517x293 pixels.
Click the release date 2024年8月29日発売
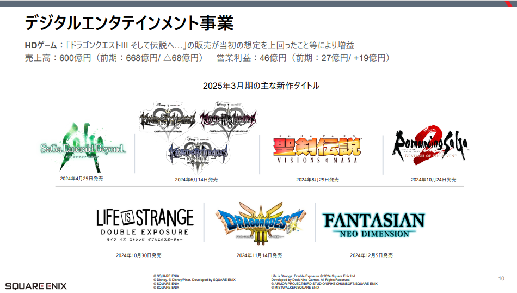click(317, 180)
